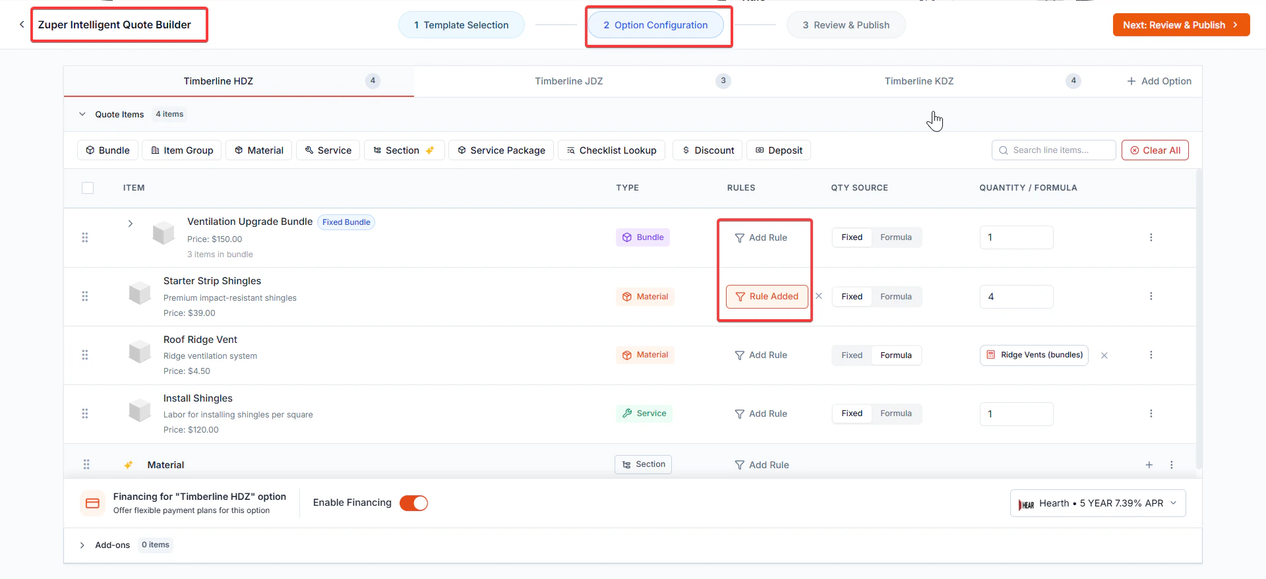Grab drag handle of Starter Strip Shingles

(x=85, y=296)
